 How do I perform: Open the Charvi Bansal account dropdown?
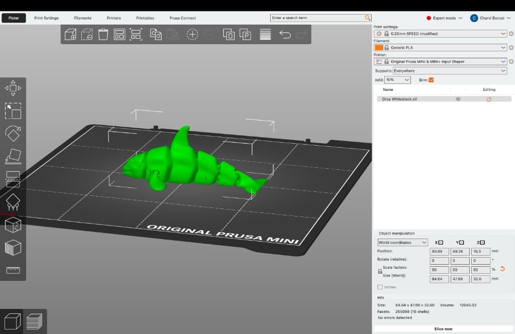point(490,18)
